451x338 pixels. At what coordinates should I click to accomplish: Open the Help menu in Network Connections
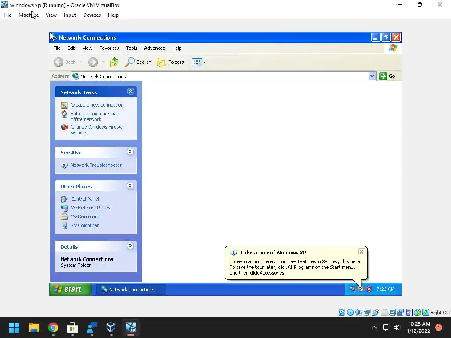(x=177, y=48)
